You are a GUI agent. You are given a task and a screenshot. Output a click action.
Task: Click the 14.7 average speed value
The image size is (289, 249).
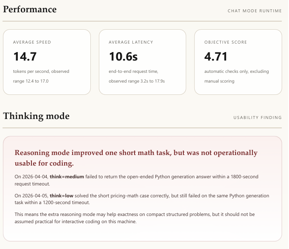[x=25, y=56]
